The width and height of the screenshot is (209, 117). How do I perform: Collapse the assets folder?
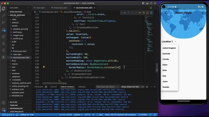click(x=14, y=26)
